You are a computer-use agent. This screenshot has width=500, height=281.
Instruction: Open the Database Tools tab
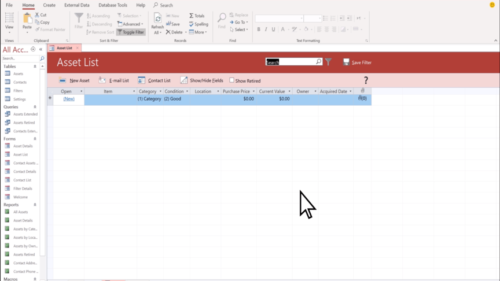tap(113, 5)
